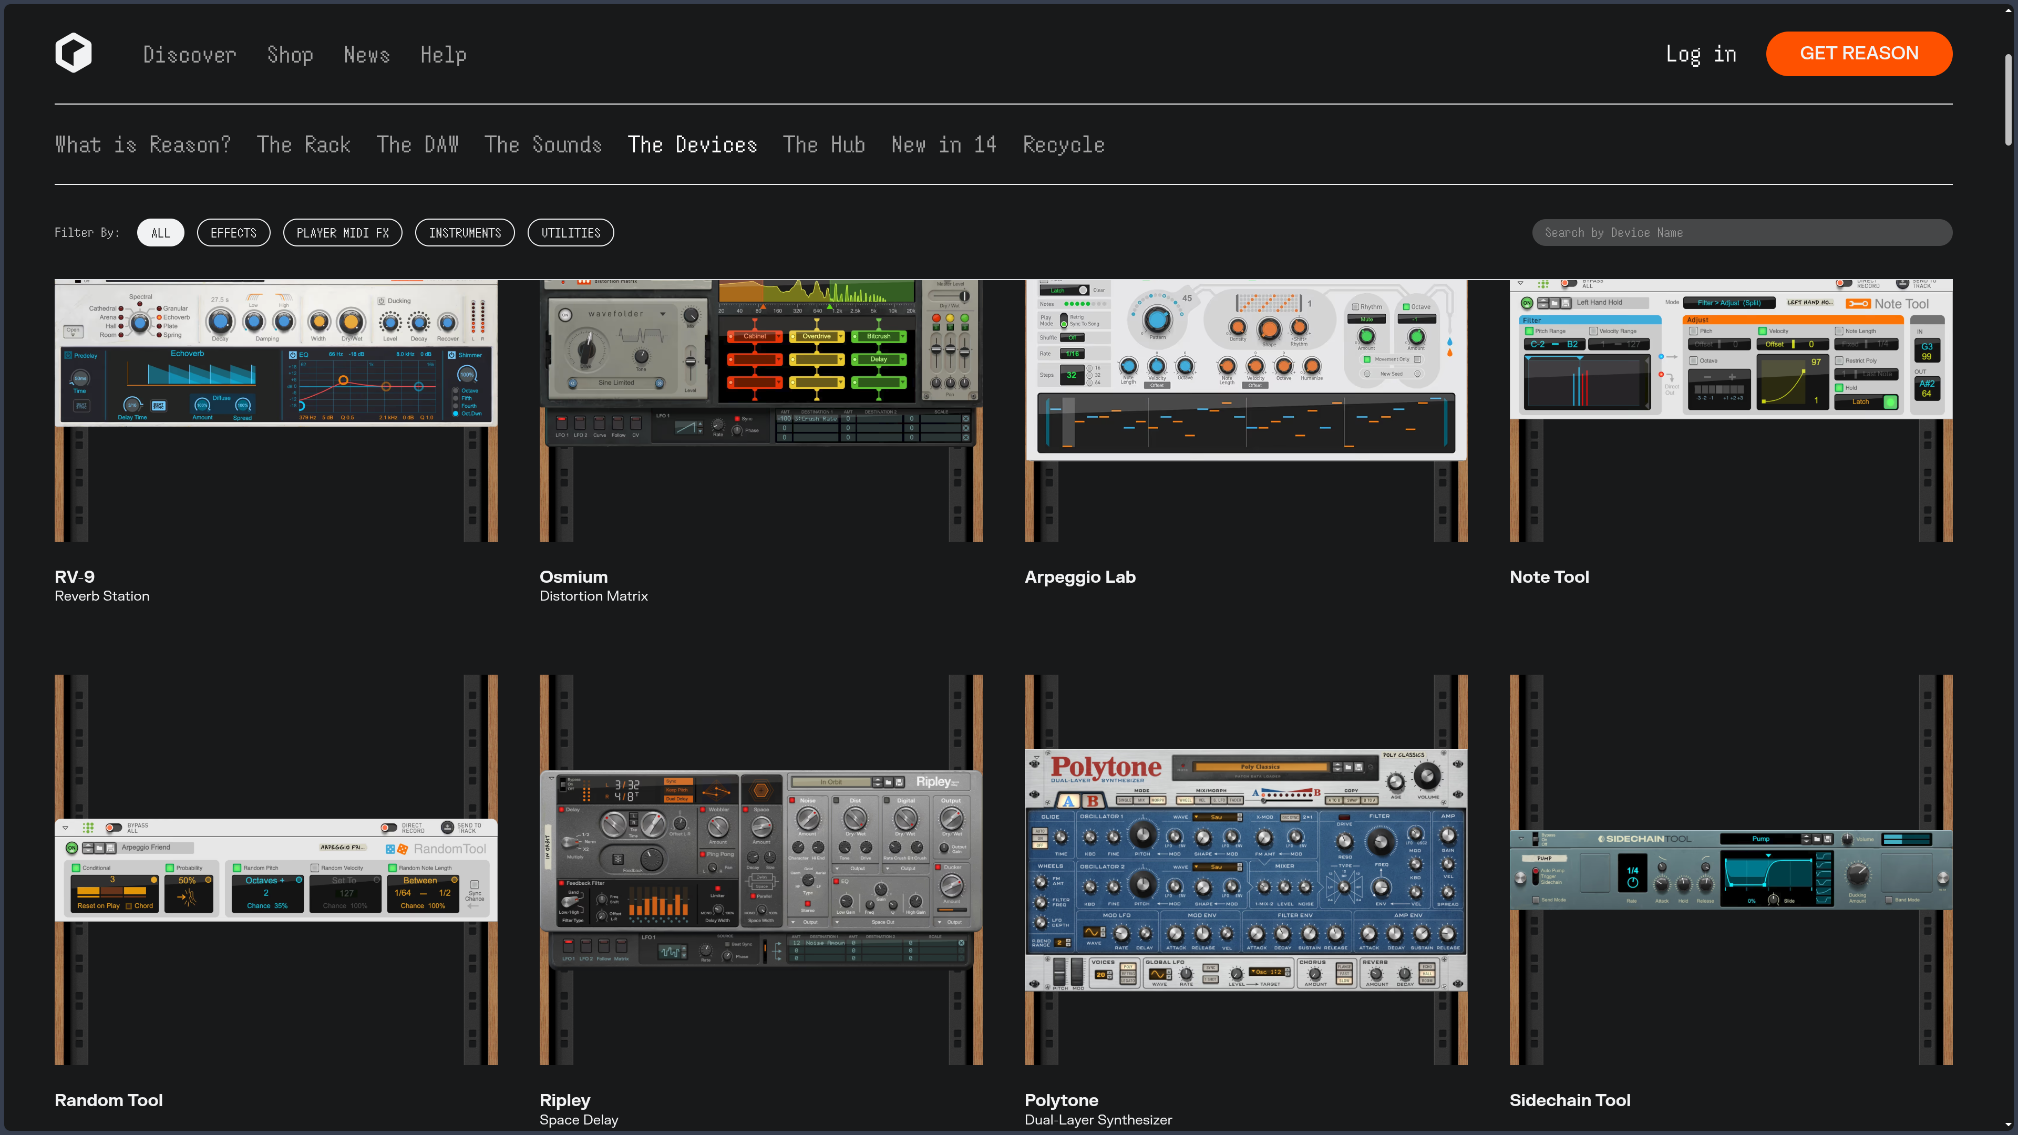Click the Space Delay subtitle text
The width and height of the screenshot is (2018, 1135).
pos(578,1120)
